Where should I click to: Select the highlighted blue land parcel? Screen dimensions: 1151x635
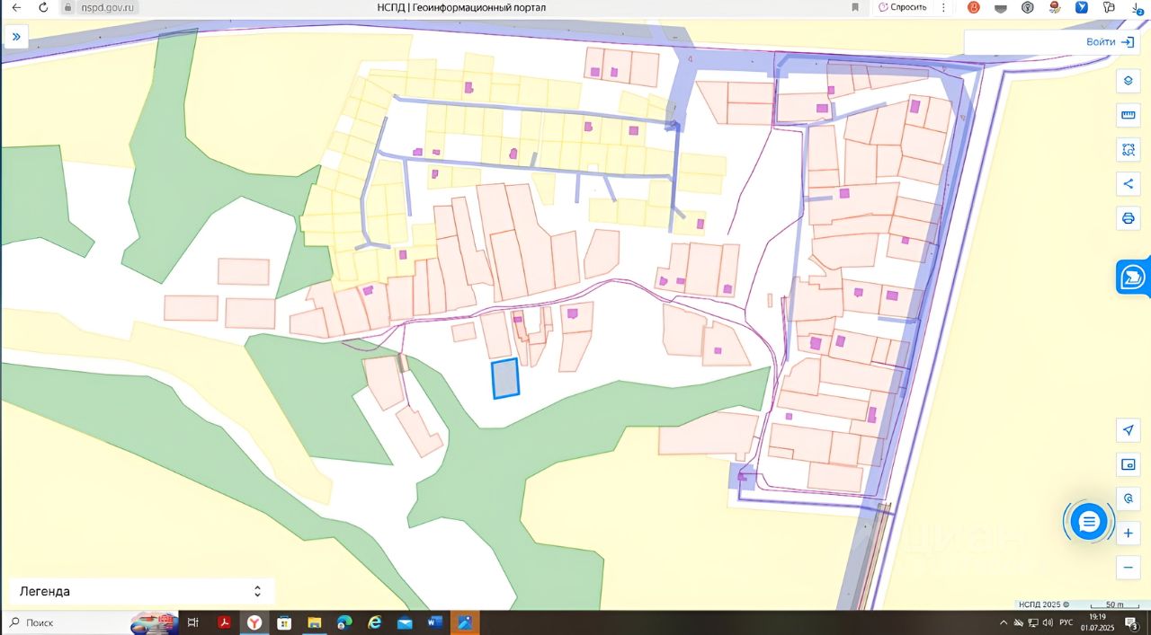coord(505,378)
